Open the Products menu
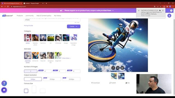Viewport: 175px width, 98px height. (x=20, y=16)
